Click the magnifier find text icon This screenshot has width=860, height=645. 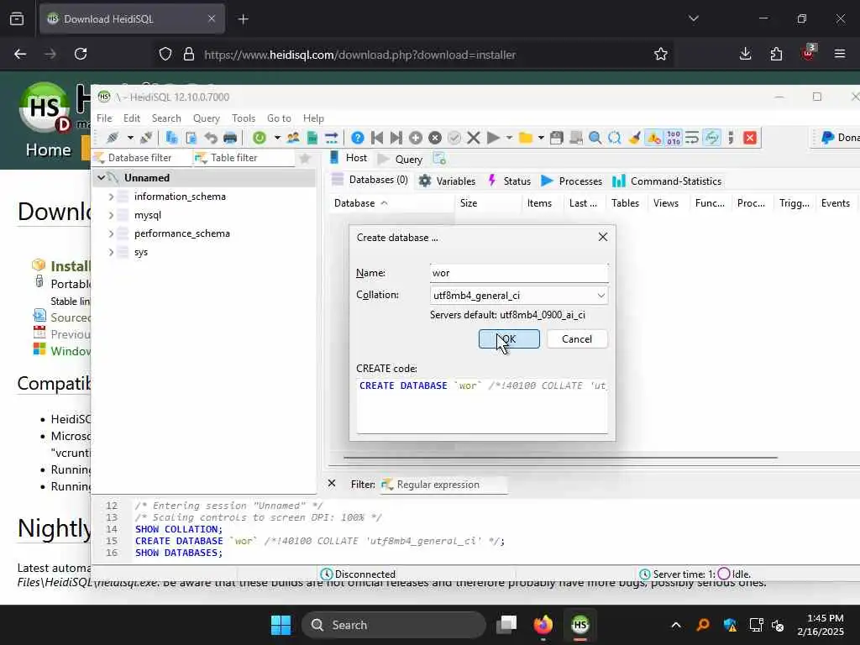point(595,138)
